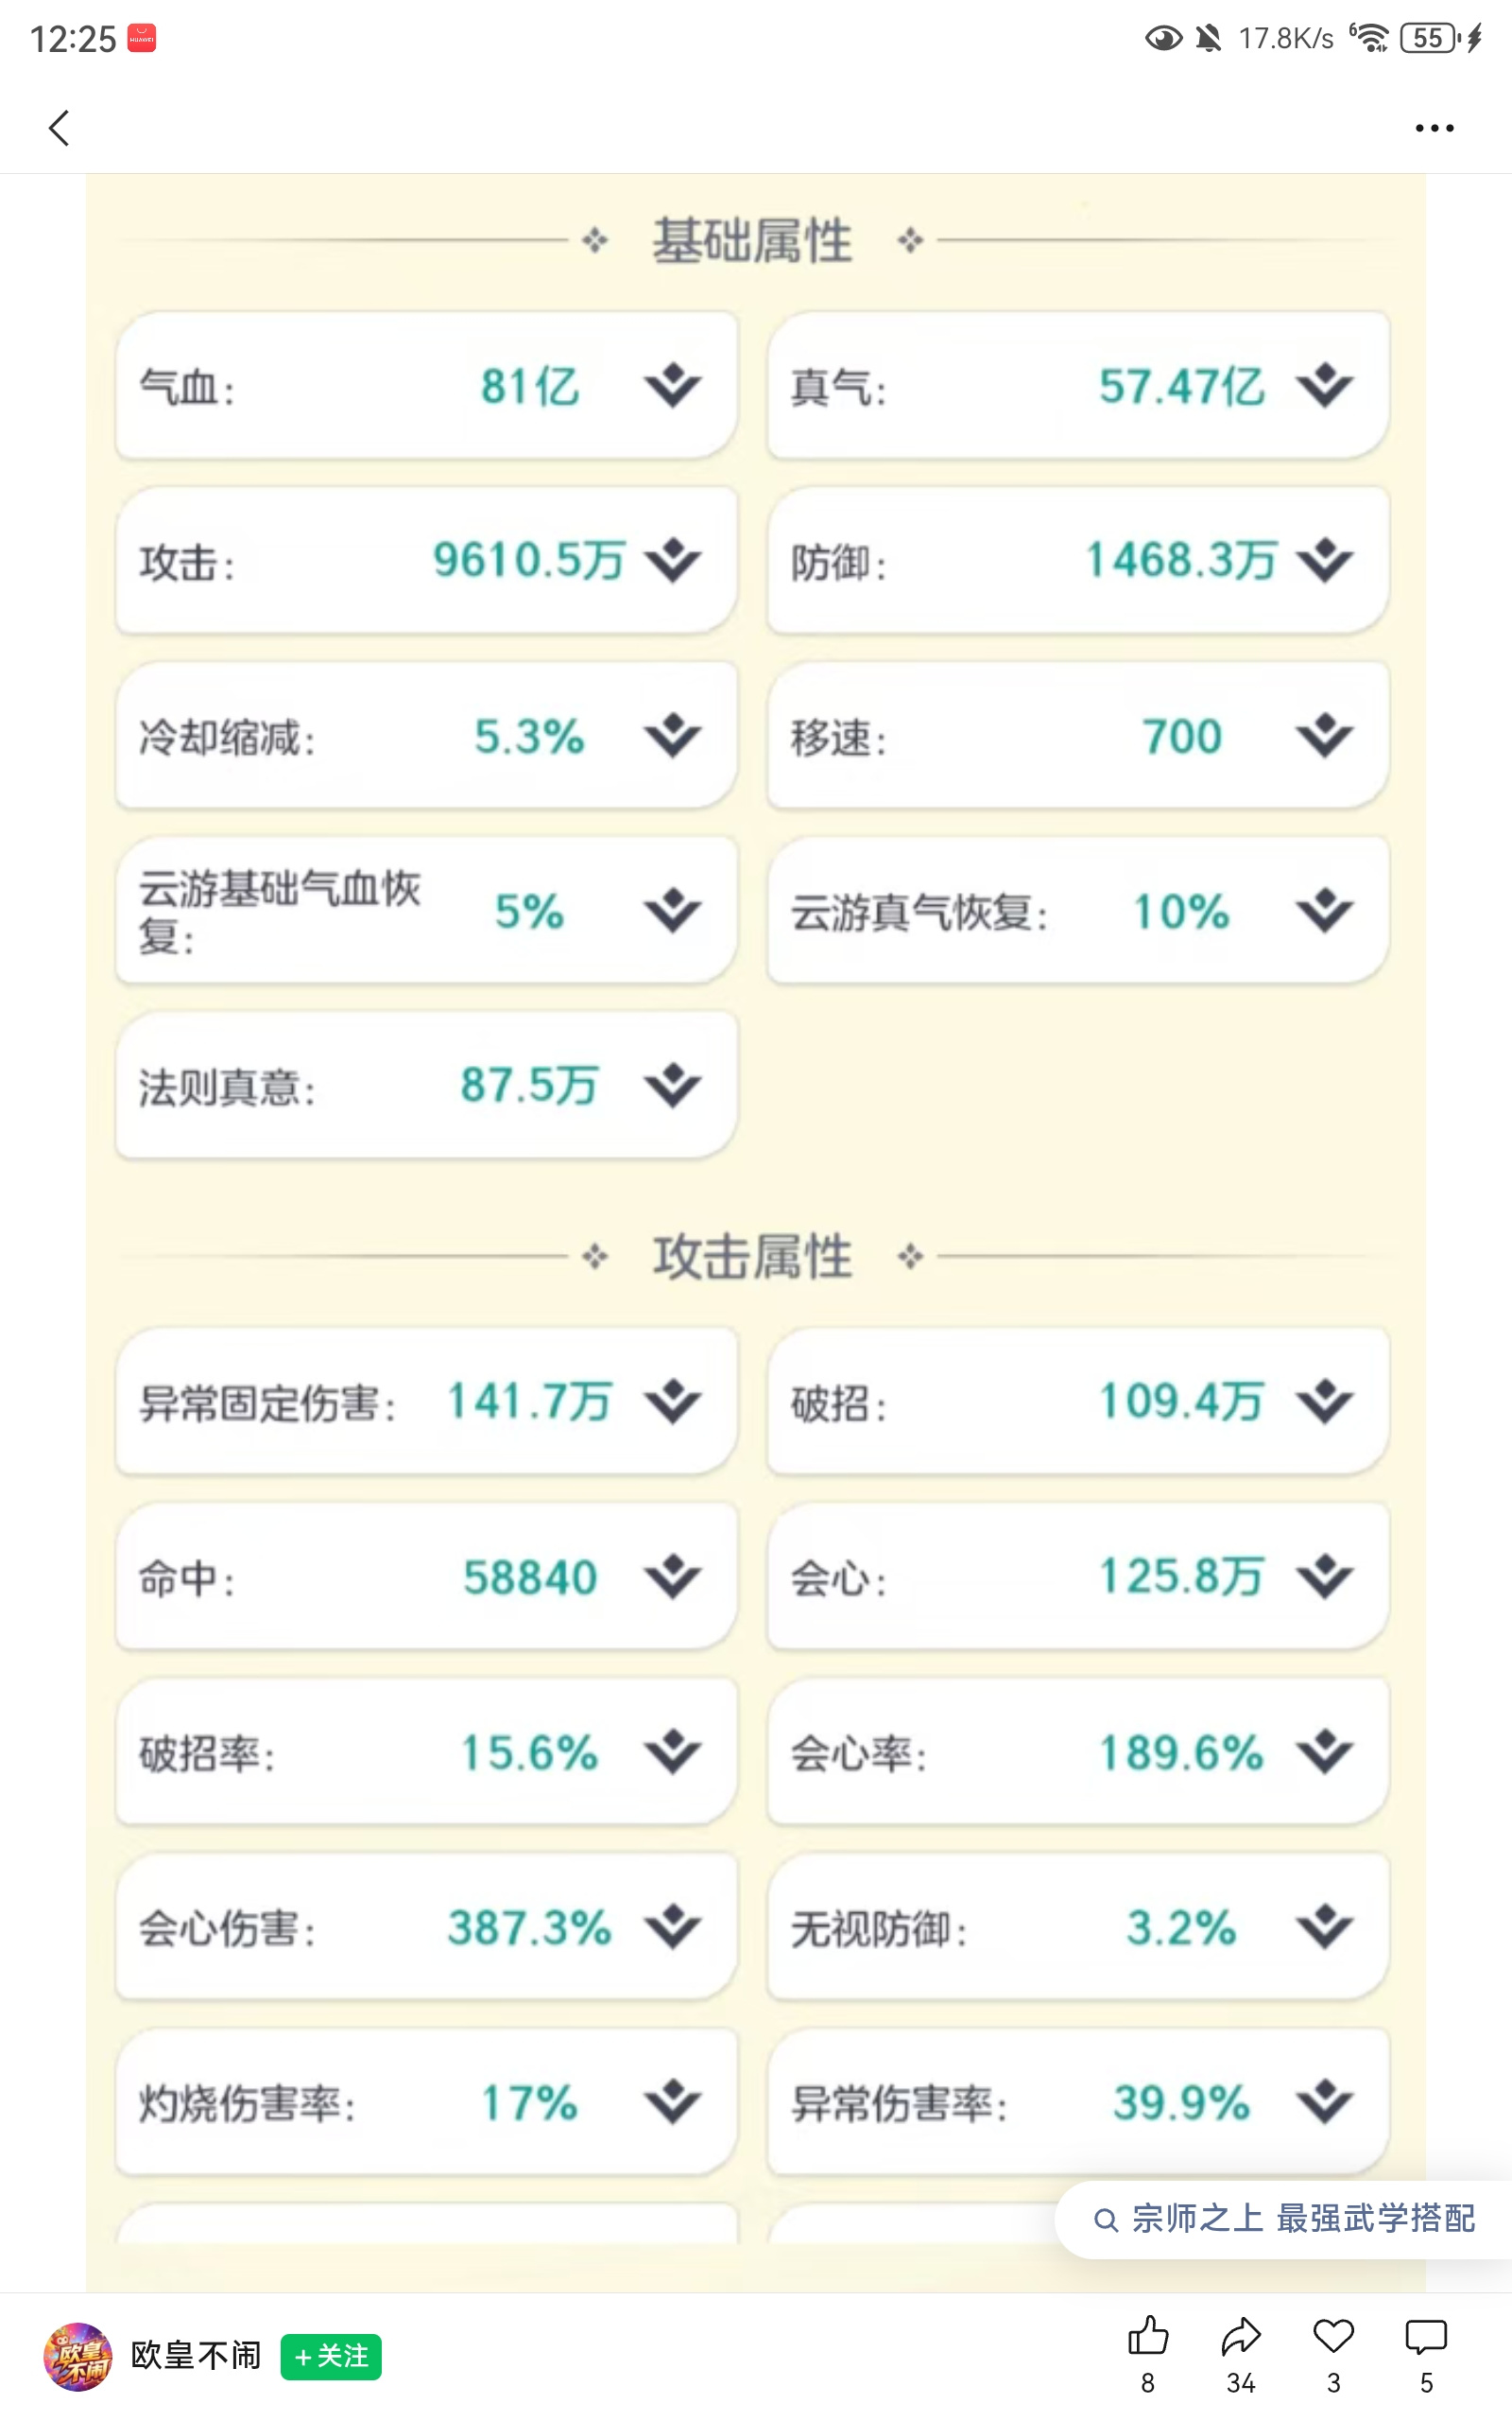Tap the thumbs-up like icon

click(1148, 2336)
